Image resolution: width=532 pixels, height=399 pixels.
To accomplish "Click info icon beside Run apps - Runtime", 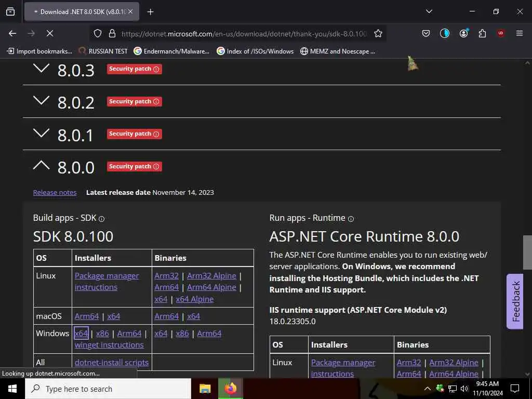I will coord(351,219).
